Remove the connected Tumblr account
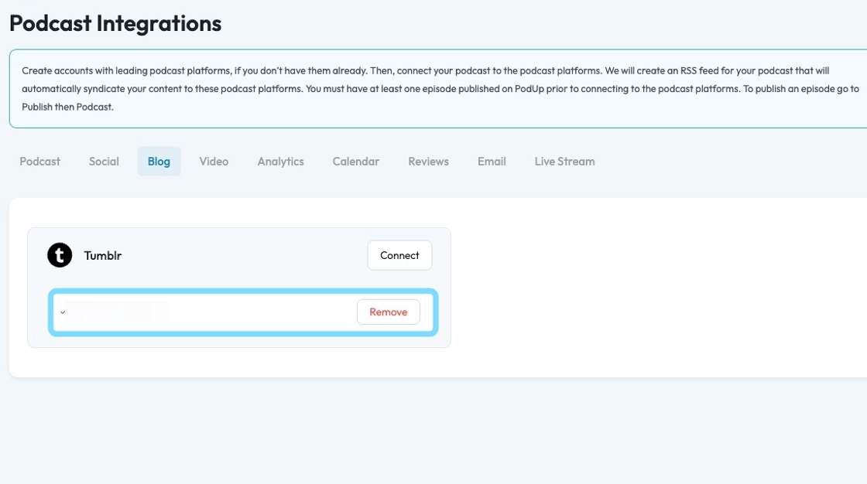 point(388,312)
